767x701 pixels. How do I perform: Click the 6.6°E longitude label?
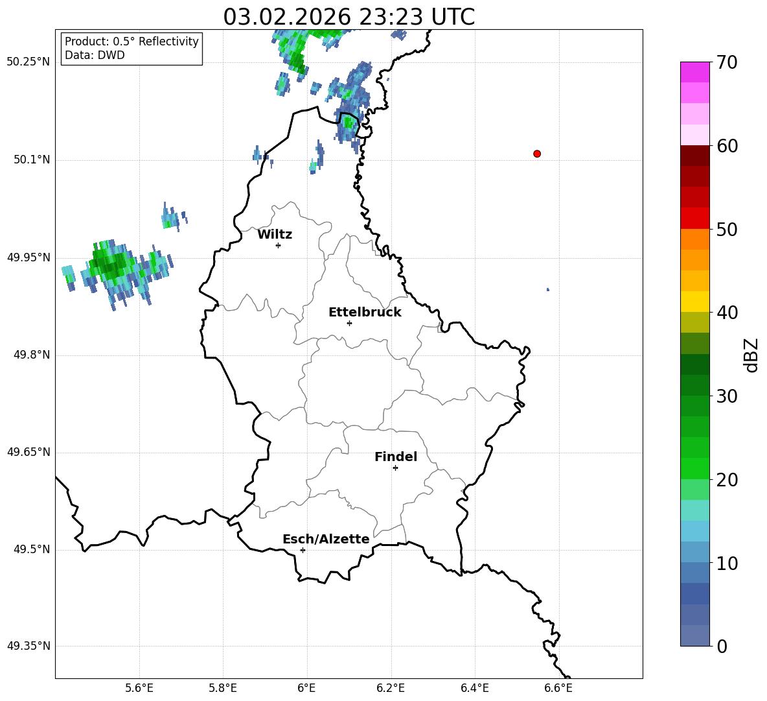[558, 688]
